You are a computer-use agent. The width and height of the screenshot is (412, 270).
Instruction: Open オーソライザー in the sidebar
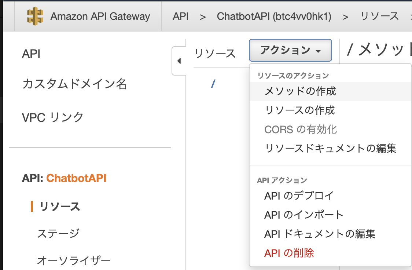74,260
